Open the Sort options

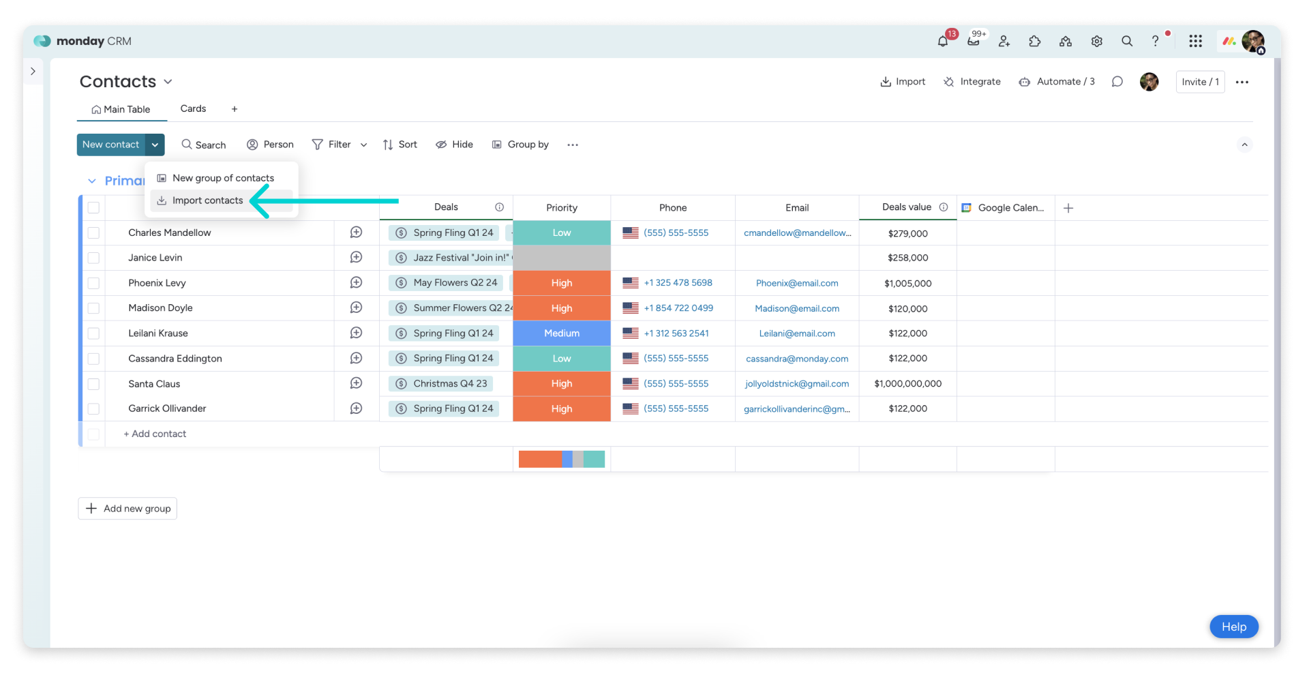click(400, 145)
